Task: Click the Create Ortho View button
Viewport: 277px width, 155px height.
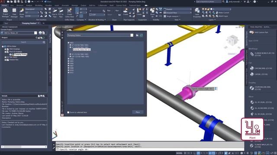Action: point(70,12)
